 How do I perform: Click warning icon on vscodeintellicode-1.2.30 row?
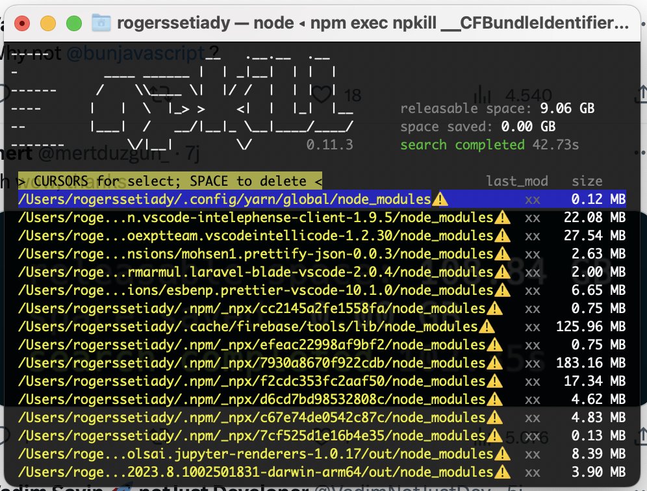coord(502,236)
